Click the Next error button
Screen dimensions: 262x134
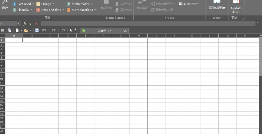(x=189, y=4)
